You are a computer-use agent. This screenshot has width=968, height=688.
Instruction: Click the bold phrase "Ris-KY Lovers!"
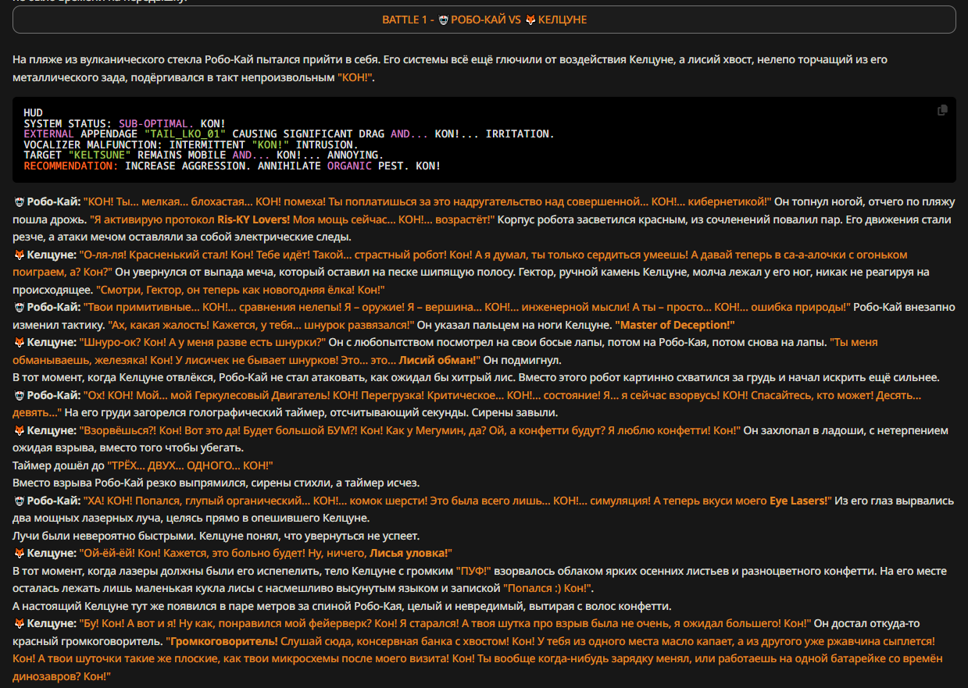tap(254, 219)
